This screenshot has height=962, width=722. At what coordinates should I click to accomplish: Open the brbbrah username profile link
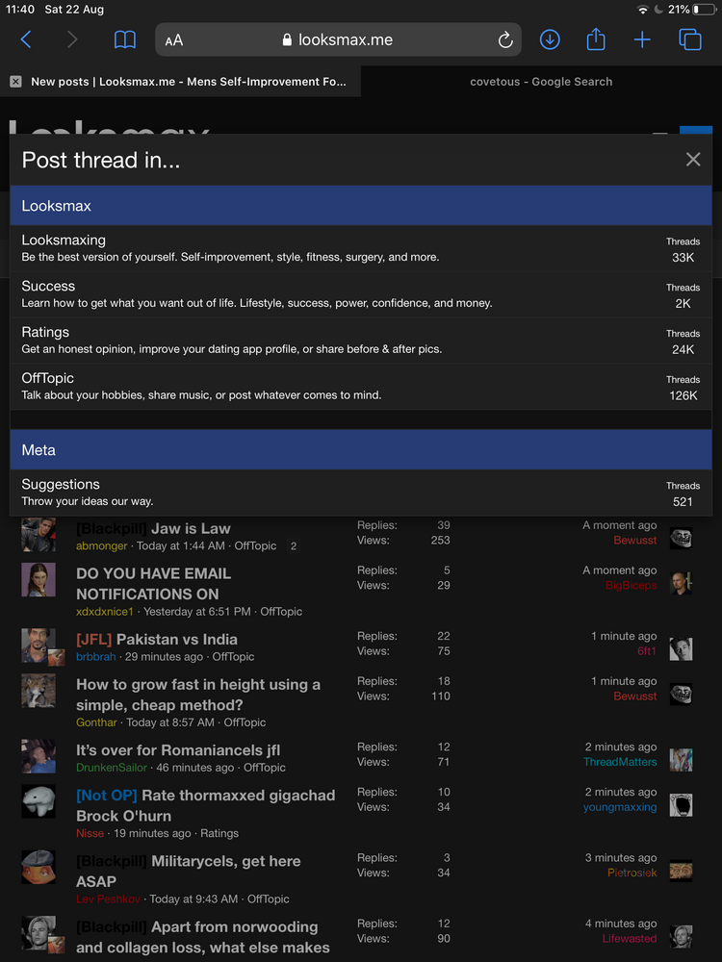[x=97, y=657]
